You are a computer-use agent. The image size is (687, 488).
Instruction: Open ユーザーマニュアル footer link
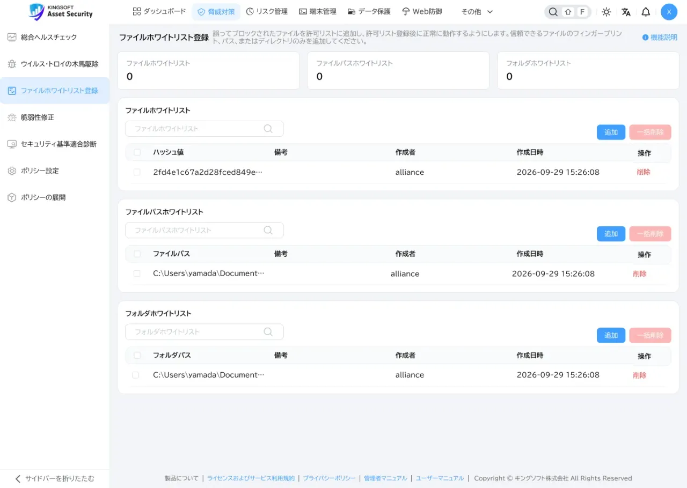tap(440, 478)
